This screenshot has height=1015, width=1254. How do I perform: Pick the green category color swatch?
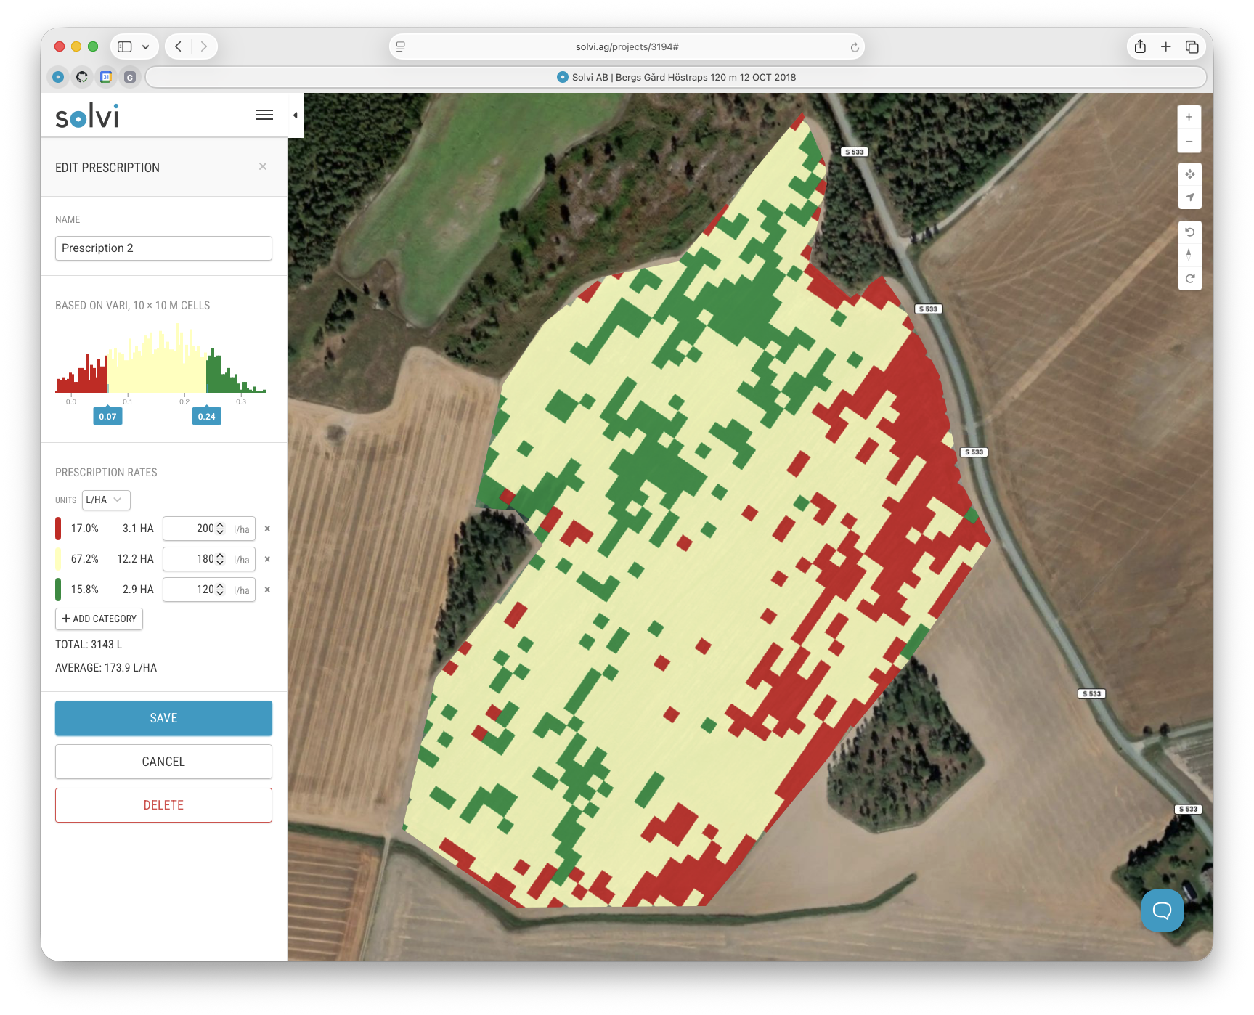coord(58,590)
